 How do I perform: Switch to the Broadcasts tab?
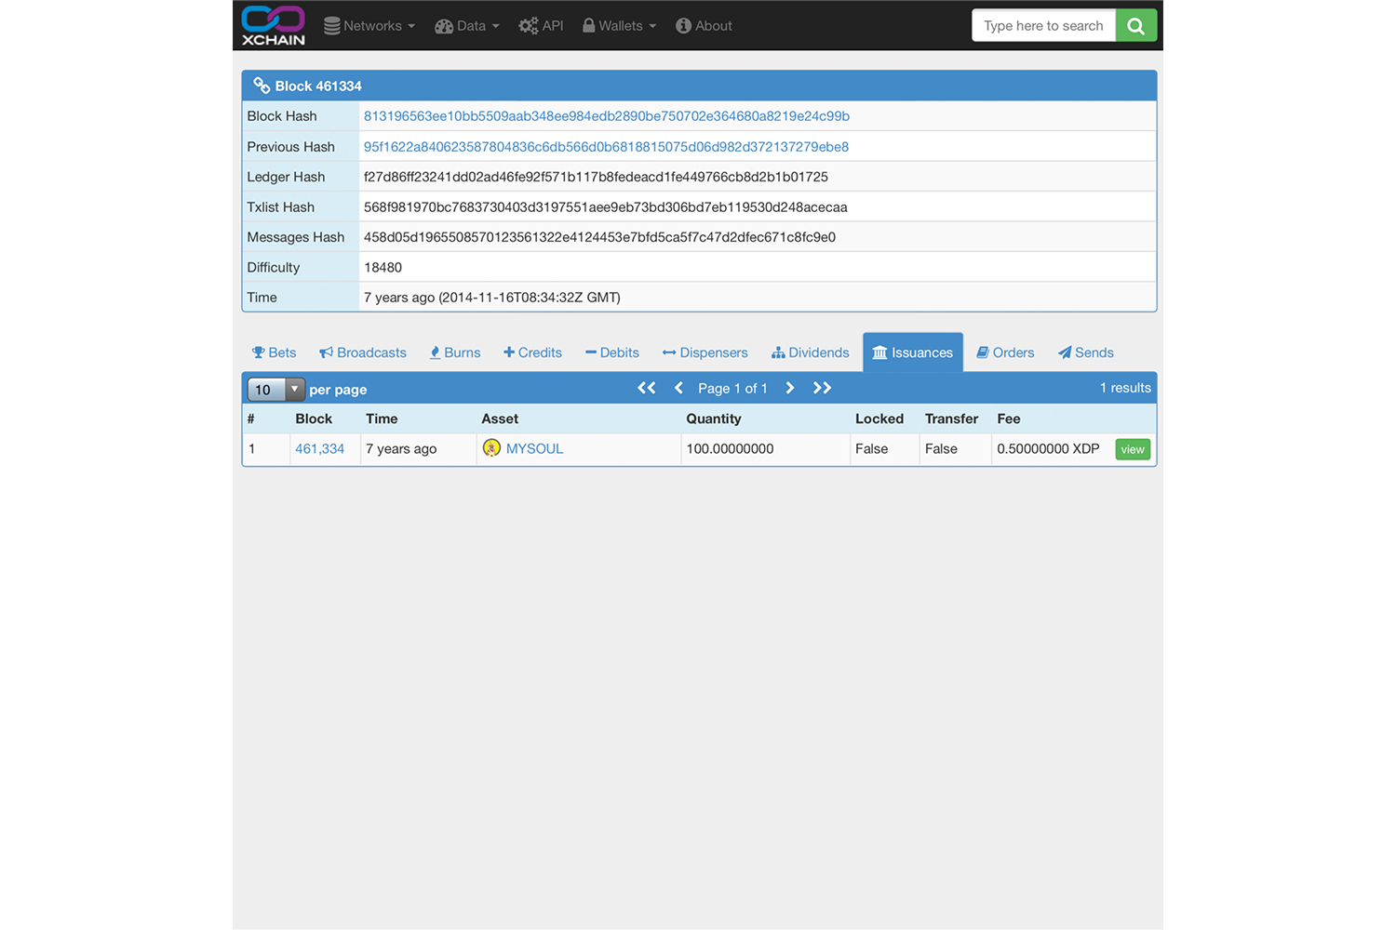(x=363, y=352)
